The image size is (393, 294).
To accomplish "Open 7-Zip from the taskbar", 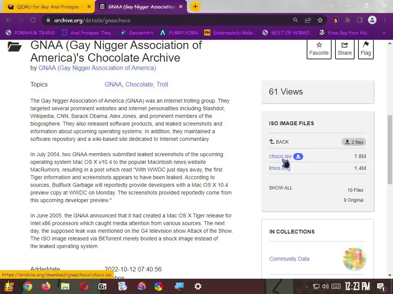I will (102, 286).
